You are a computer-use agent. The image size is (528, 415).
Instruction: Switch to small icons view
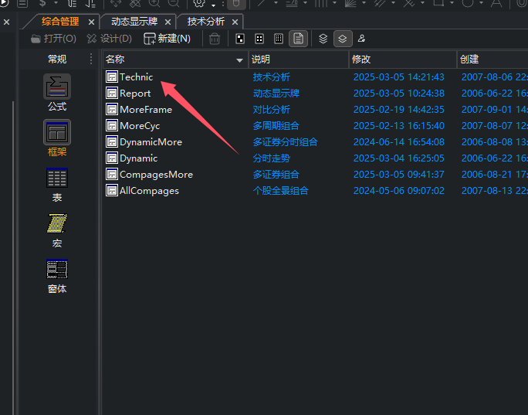(x=259, y=39)
